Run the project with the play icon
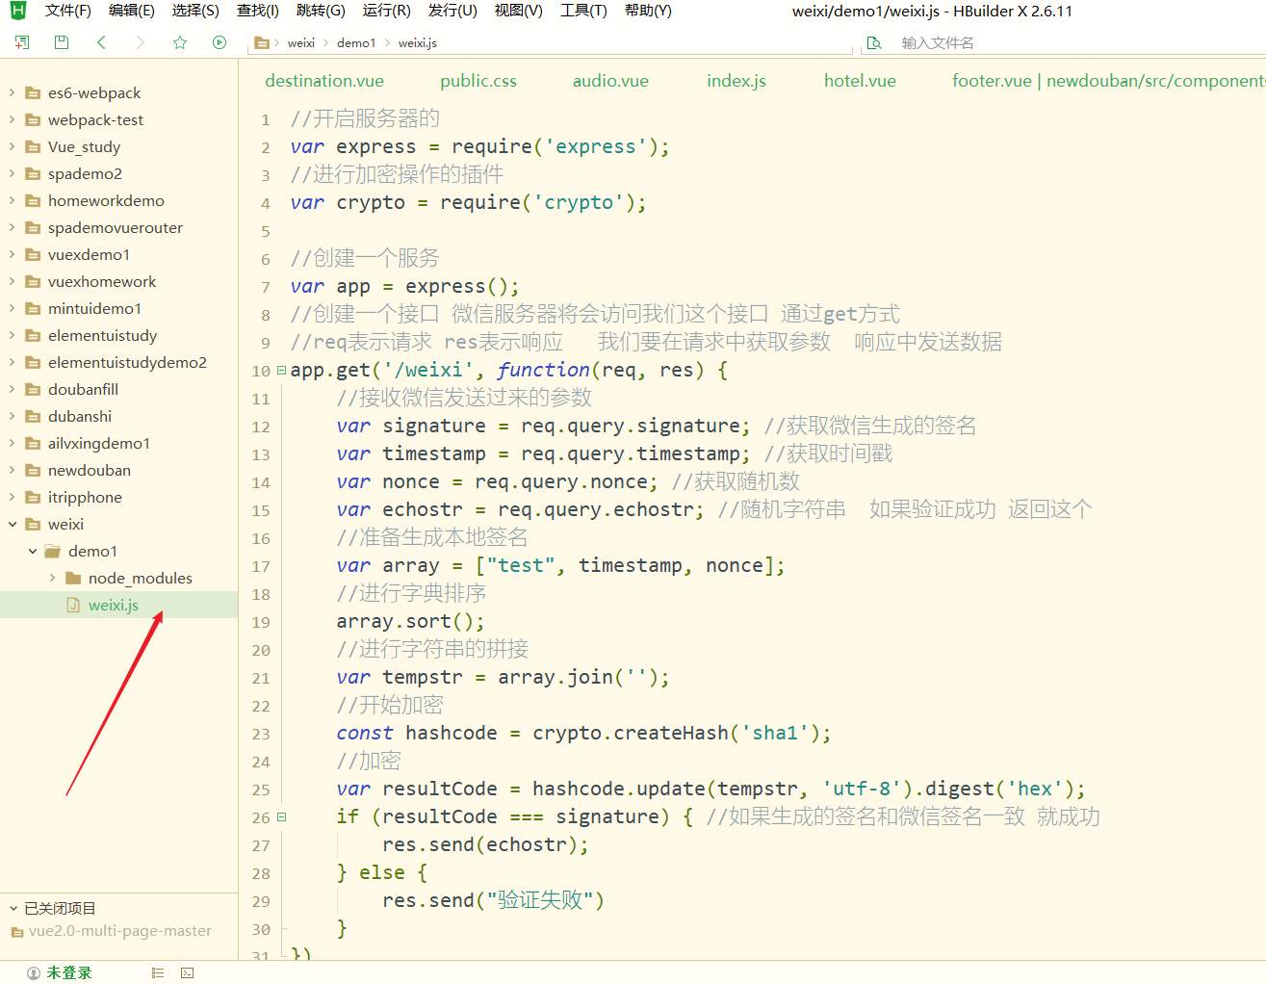 (220, 42)
